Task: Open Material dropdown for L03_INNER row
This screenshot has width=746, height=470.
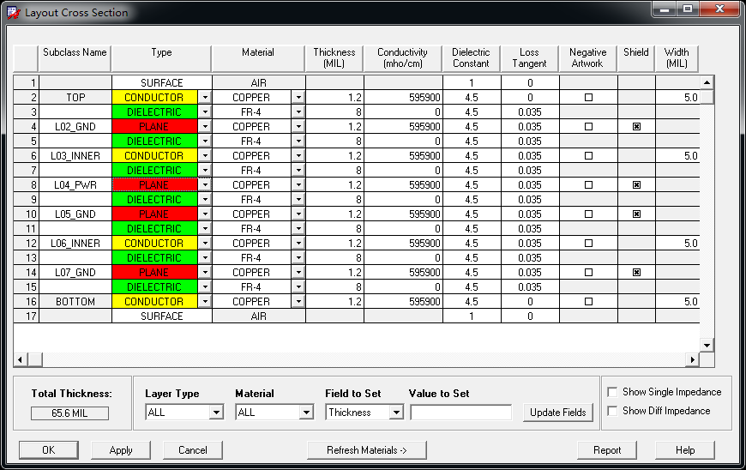Action: (x=298, y=156)
